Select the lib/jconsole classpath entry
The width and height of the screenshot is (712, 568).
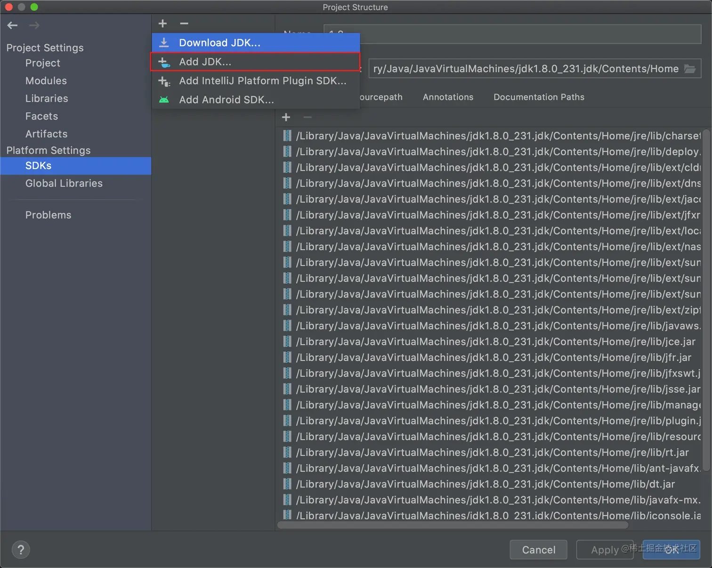pyautogui.click(x=490, y=515)
